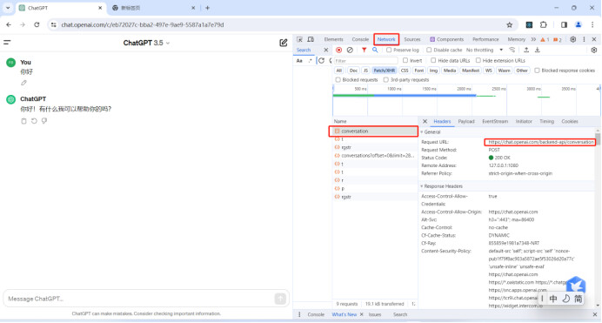Activate the DevTools inspect element picker
This screenshot has width=602, height=323.
299,39
